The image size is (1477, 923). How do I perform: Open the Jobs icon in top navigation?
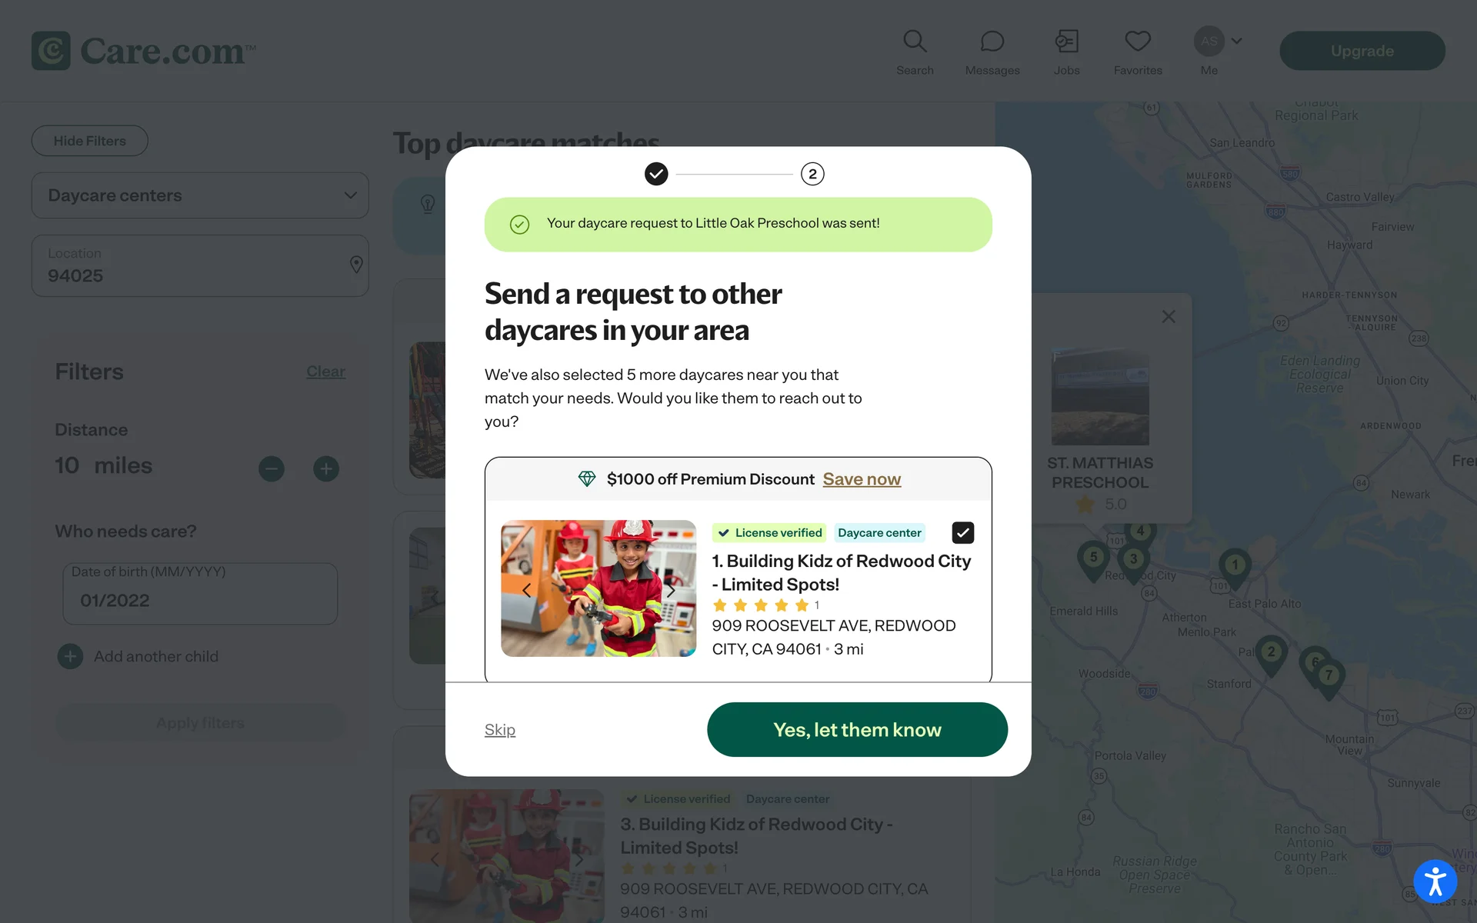pos(1066,42)
